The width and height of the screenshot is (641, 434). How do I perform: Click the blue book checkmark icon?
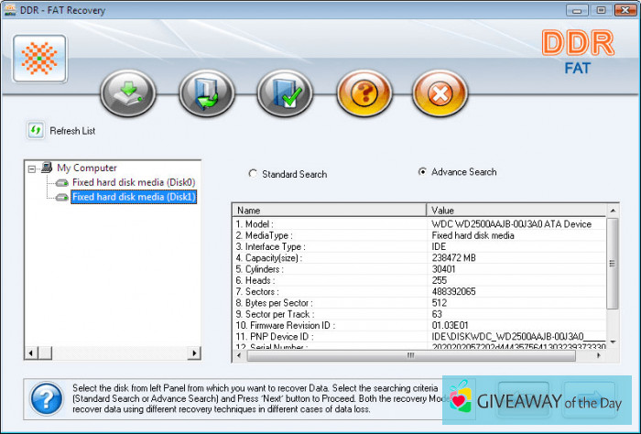(284, 92)
